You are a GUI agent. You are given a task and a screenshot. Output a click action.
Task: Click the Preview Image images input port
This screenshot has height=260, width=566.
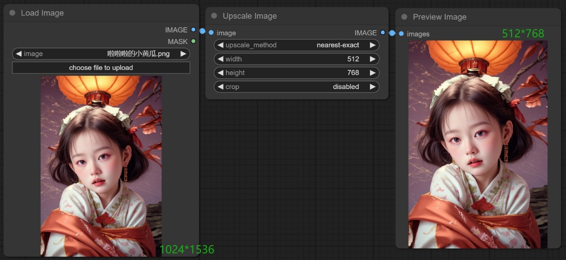click(x=402, y=34)
